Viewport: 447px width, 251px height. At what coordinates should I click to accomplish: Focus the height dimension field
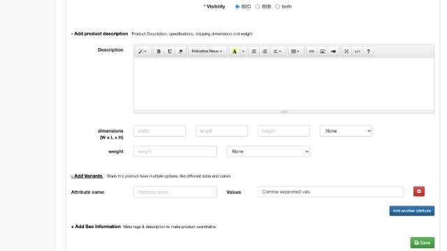pyautogui.click(x=284, y=131)
